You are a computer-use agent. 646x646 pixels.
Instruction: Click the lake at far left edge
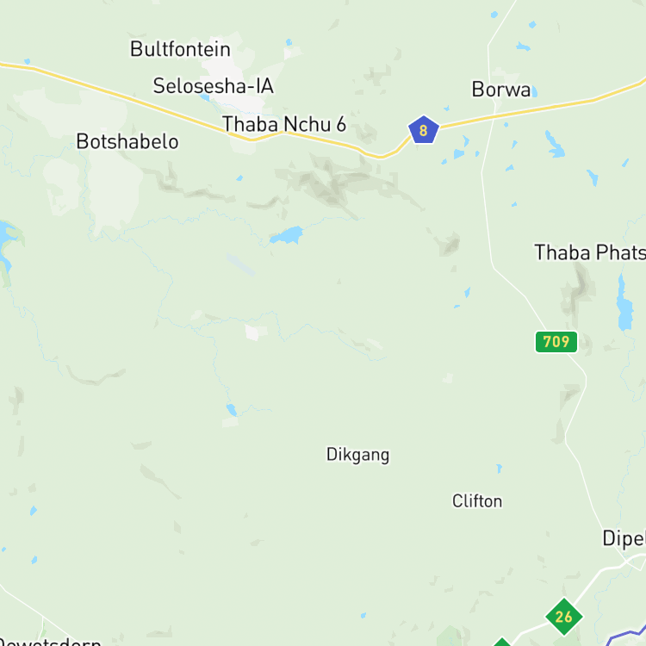tap(5, 243)
